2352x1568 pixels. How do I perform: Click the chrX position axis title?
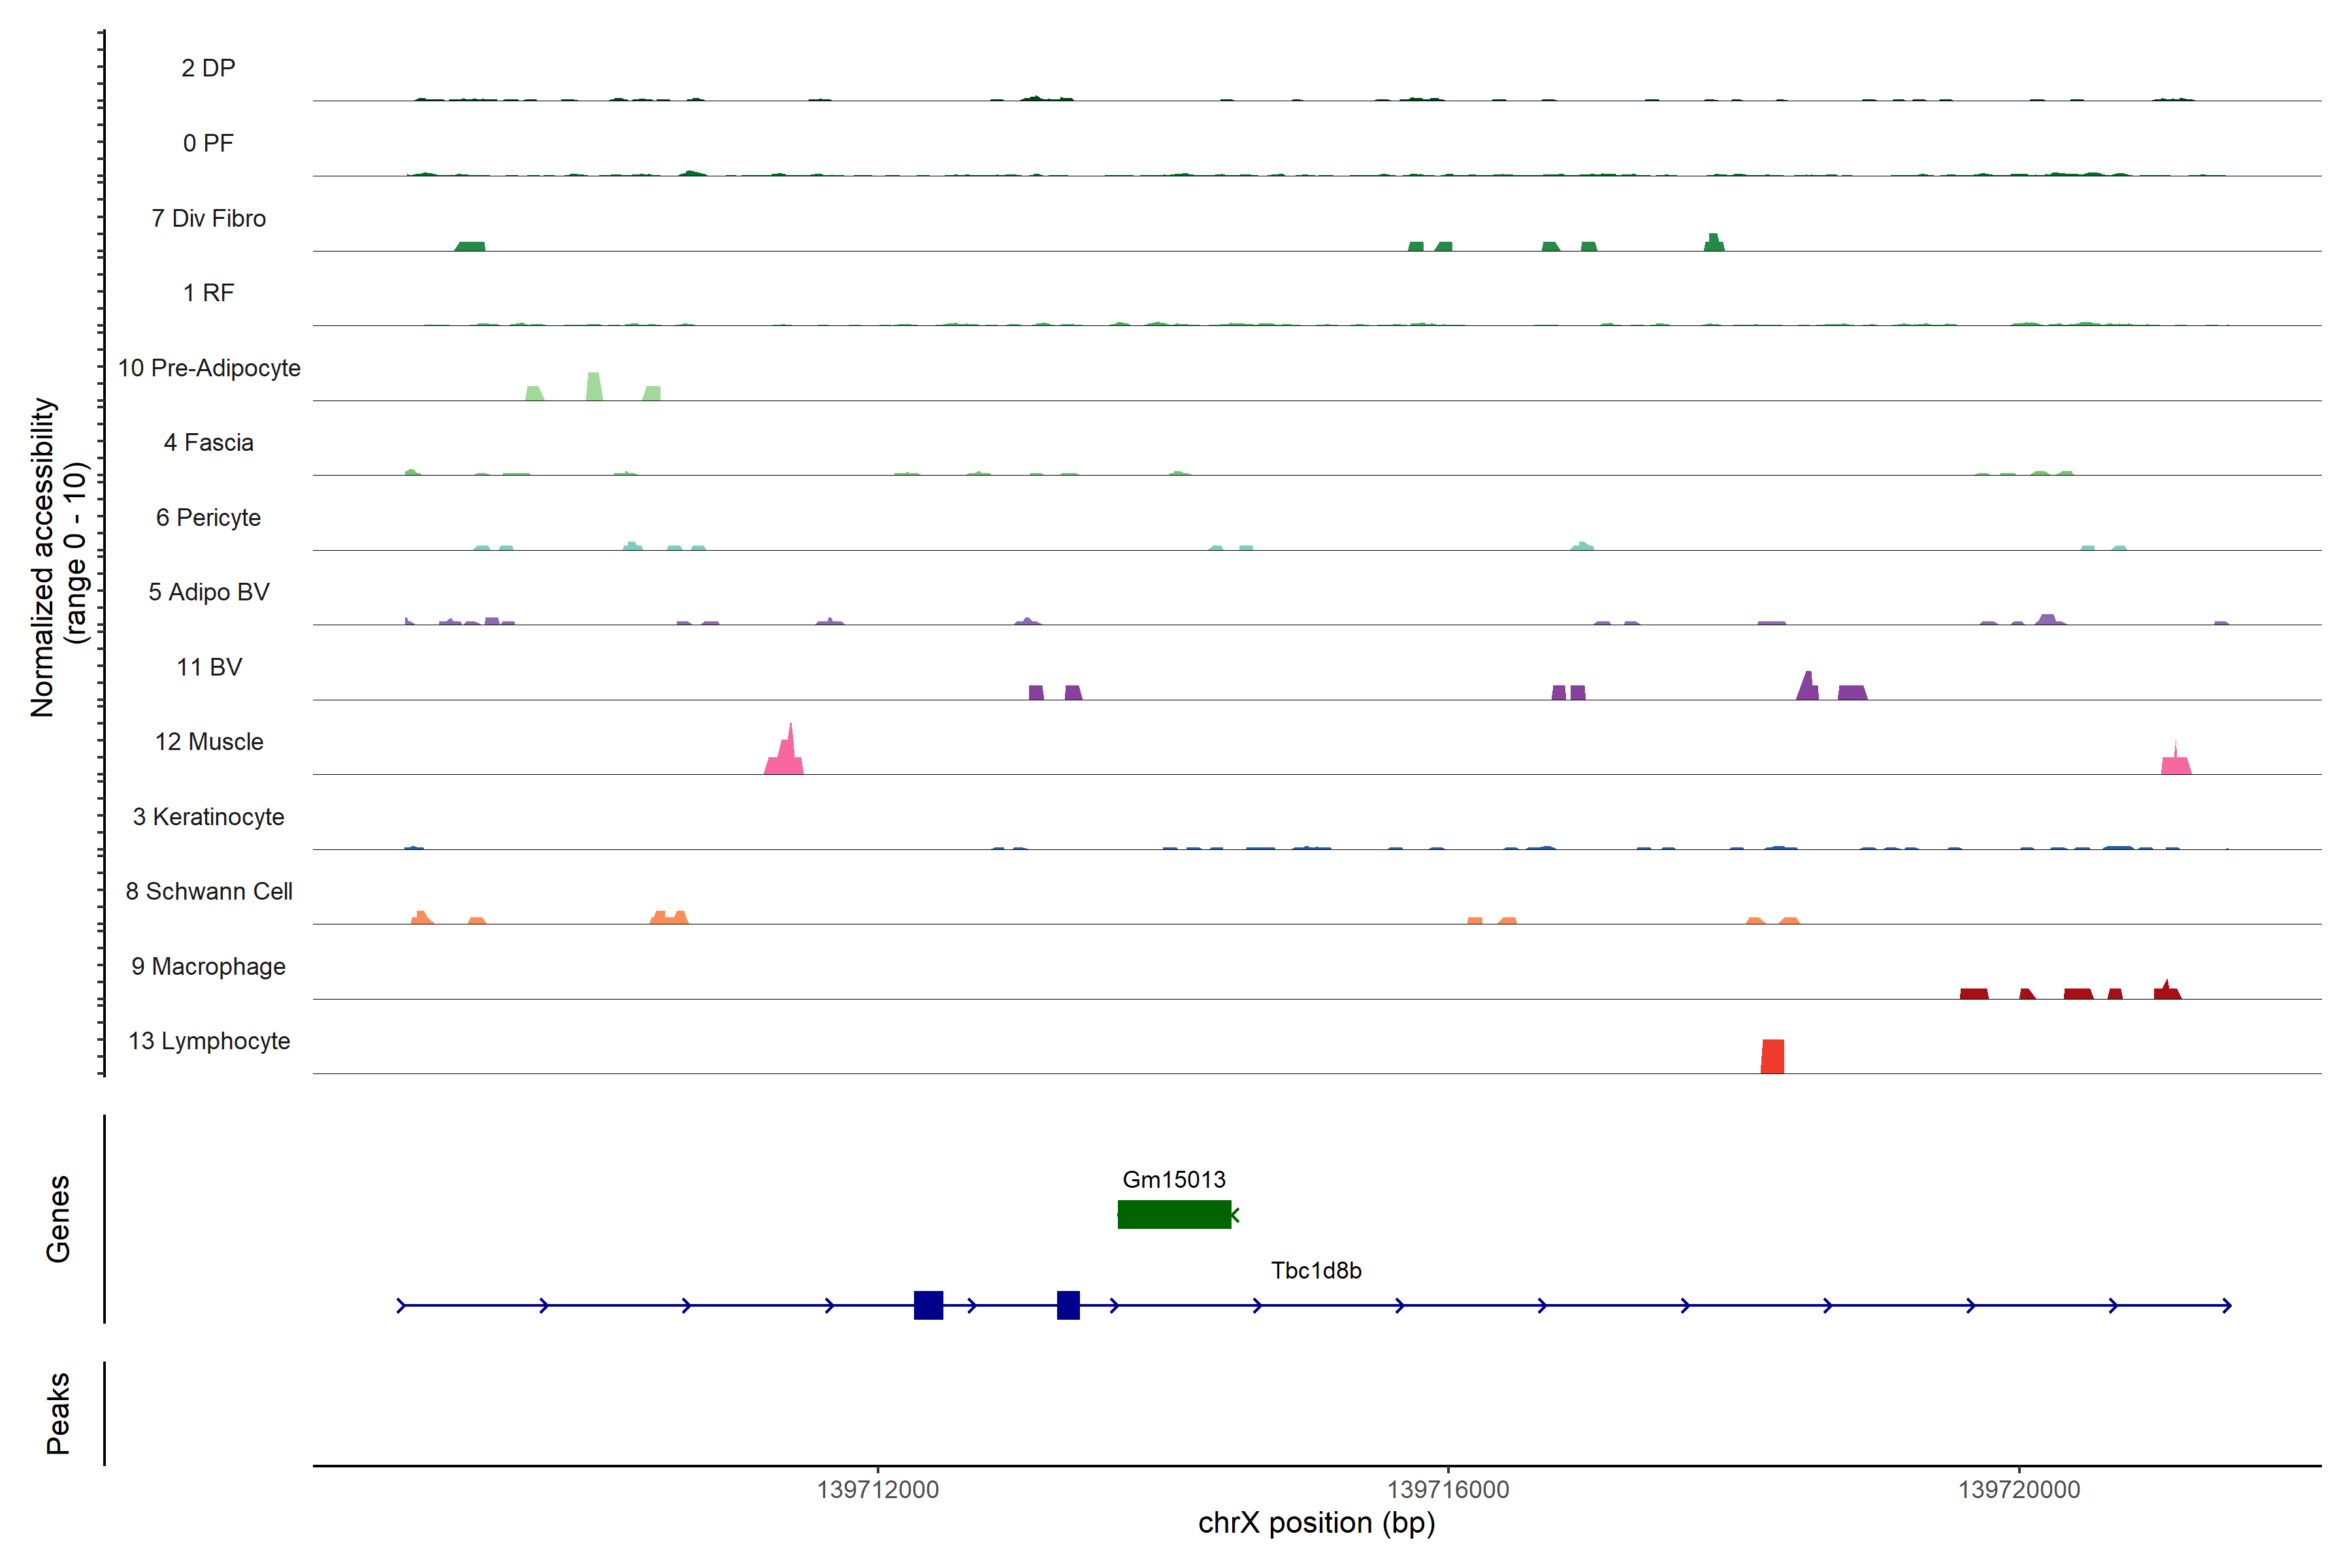1316,1523
